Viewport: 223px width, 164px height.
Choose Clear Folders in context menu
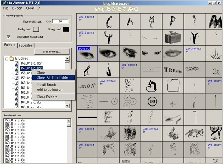(x=47, y=97)
